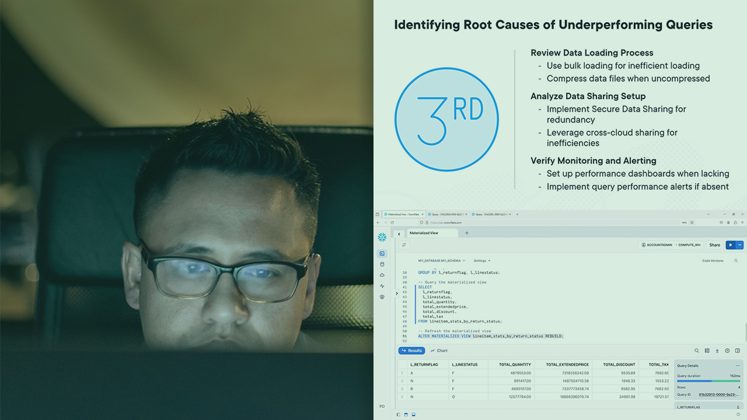Switch to the Chart tab

tap(439, 351)
